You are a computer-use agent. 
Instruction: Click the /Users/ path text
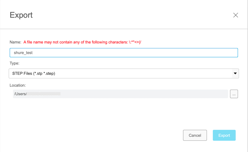tap(20, 94)
